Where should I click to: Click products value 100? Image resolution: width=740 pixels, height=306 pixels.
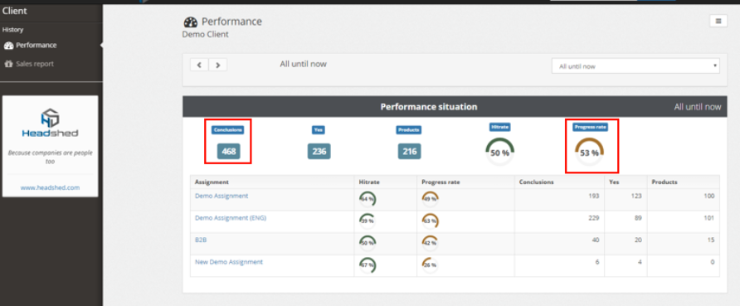point(708,196)
